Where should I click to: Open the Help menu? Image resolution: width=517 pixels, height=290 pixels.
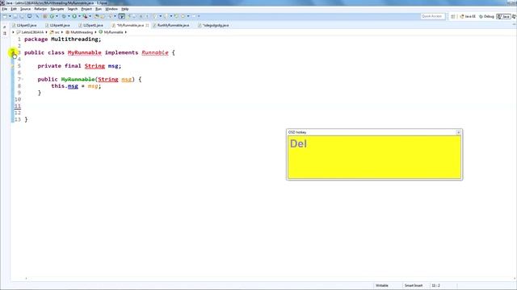point(125,9)
